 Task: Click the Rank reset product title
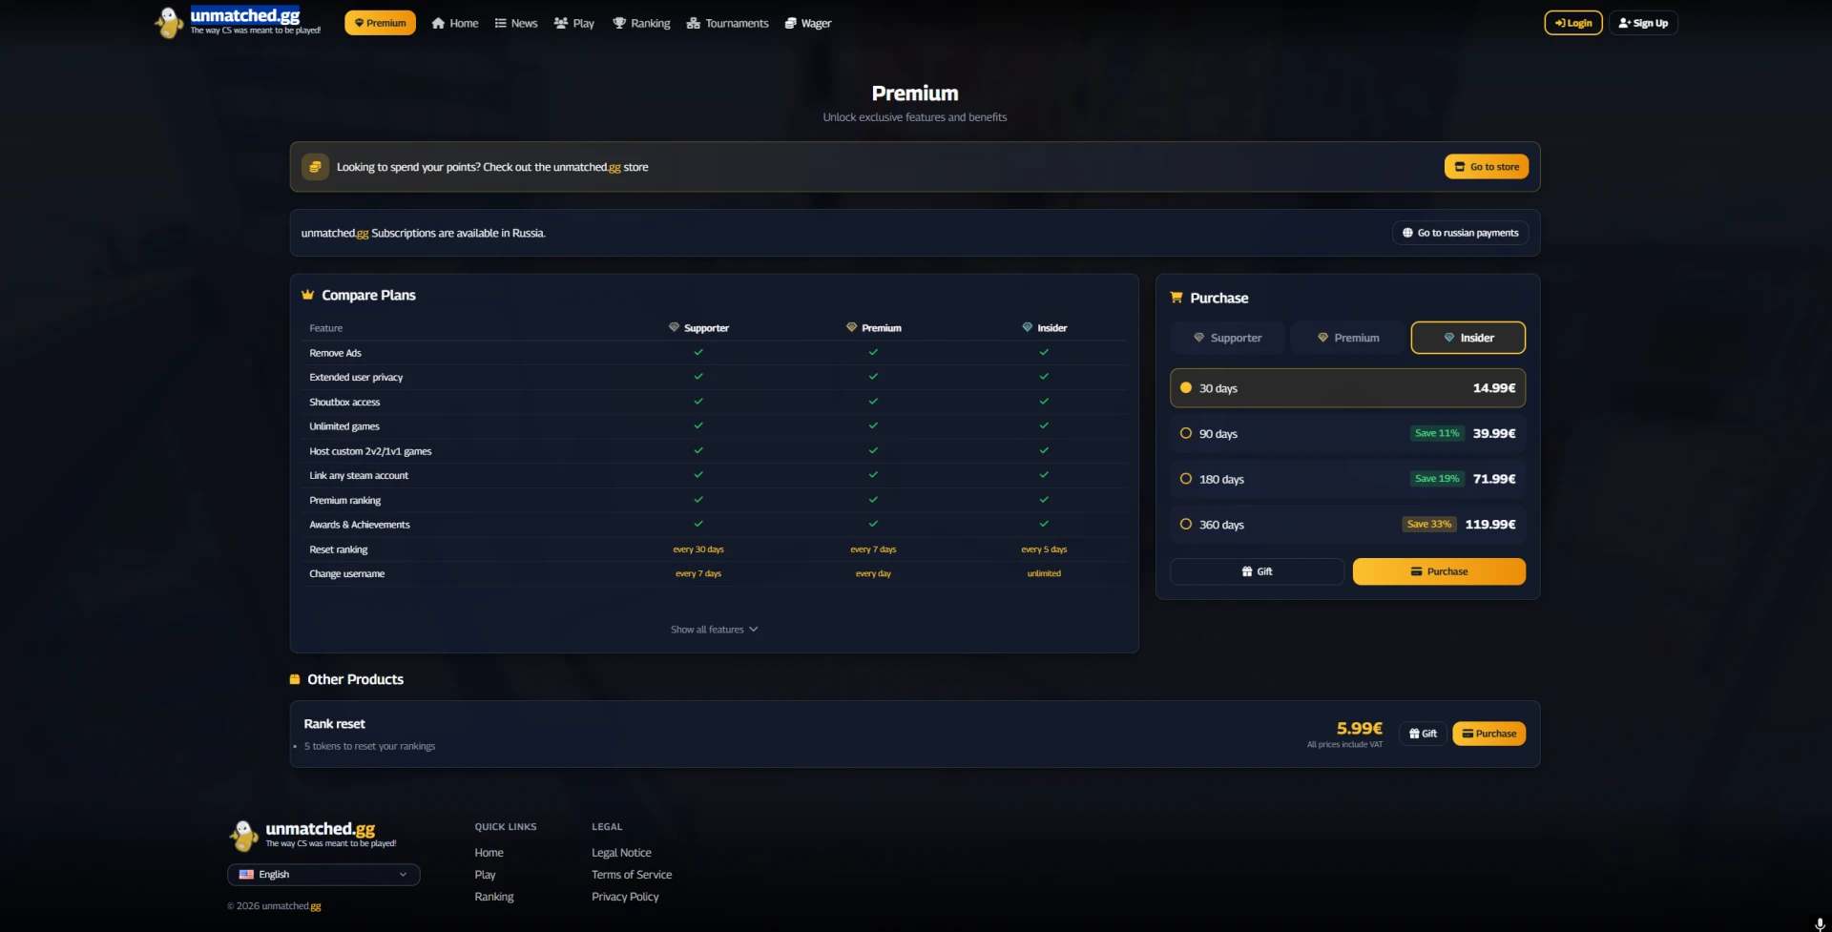(334, 724)
